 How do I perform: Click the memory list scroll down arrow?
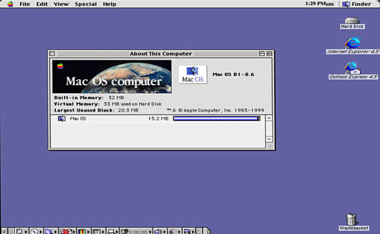[x=269, y=139]
